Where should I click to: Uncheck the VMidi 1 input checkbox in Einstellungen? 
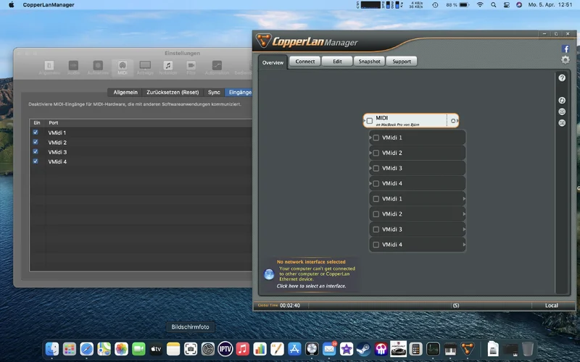(36, 133)
